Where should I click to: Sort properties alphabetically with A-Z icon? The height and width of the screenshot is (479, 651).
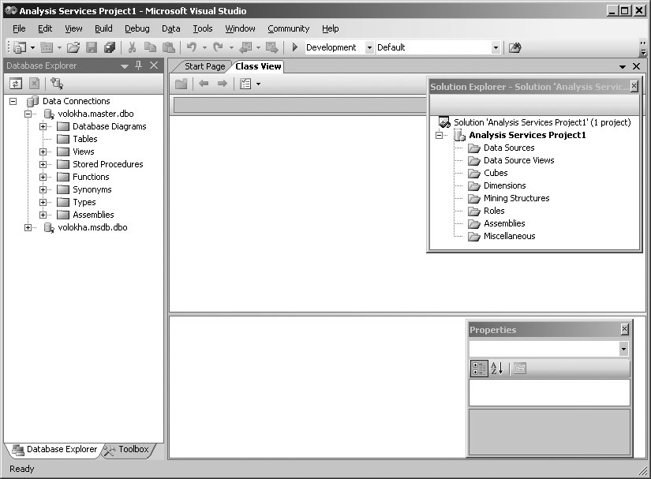click(497, 369)
